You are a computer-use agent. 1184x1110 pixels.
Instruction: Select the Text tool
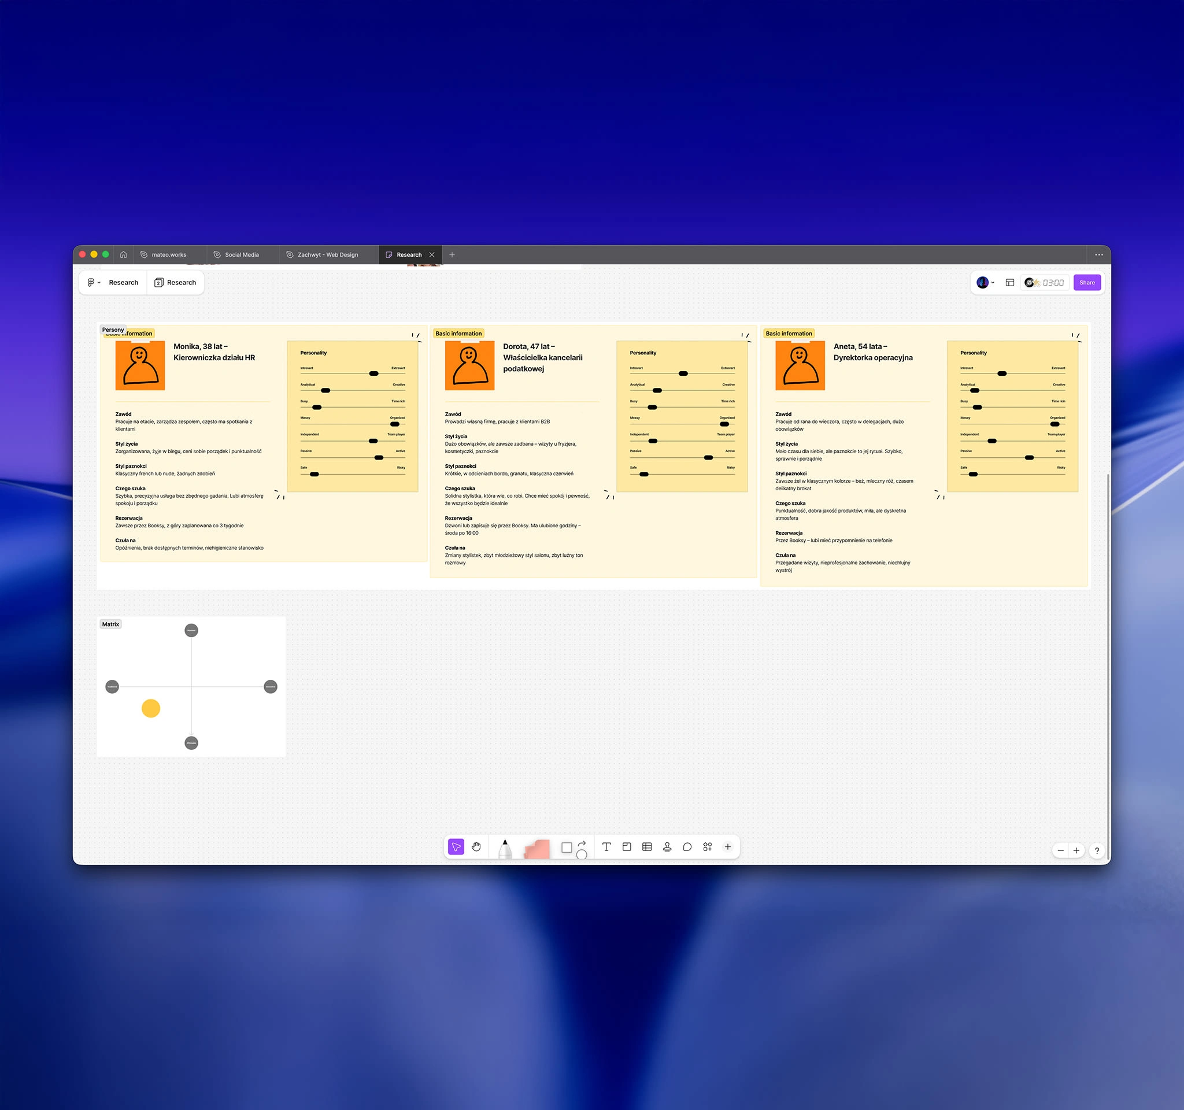(606, 846)
